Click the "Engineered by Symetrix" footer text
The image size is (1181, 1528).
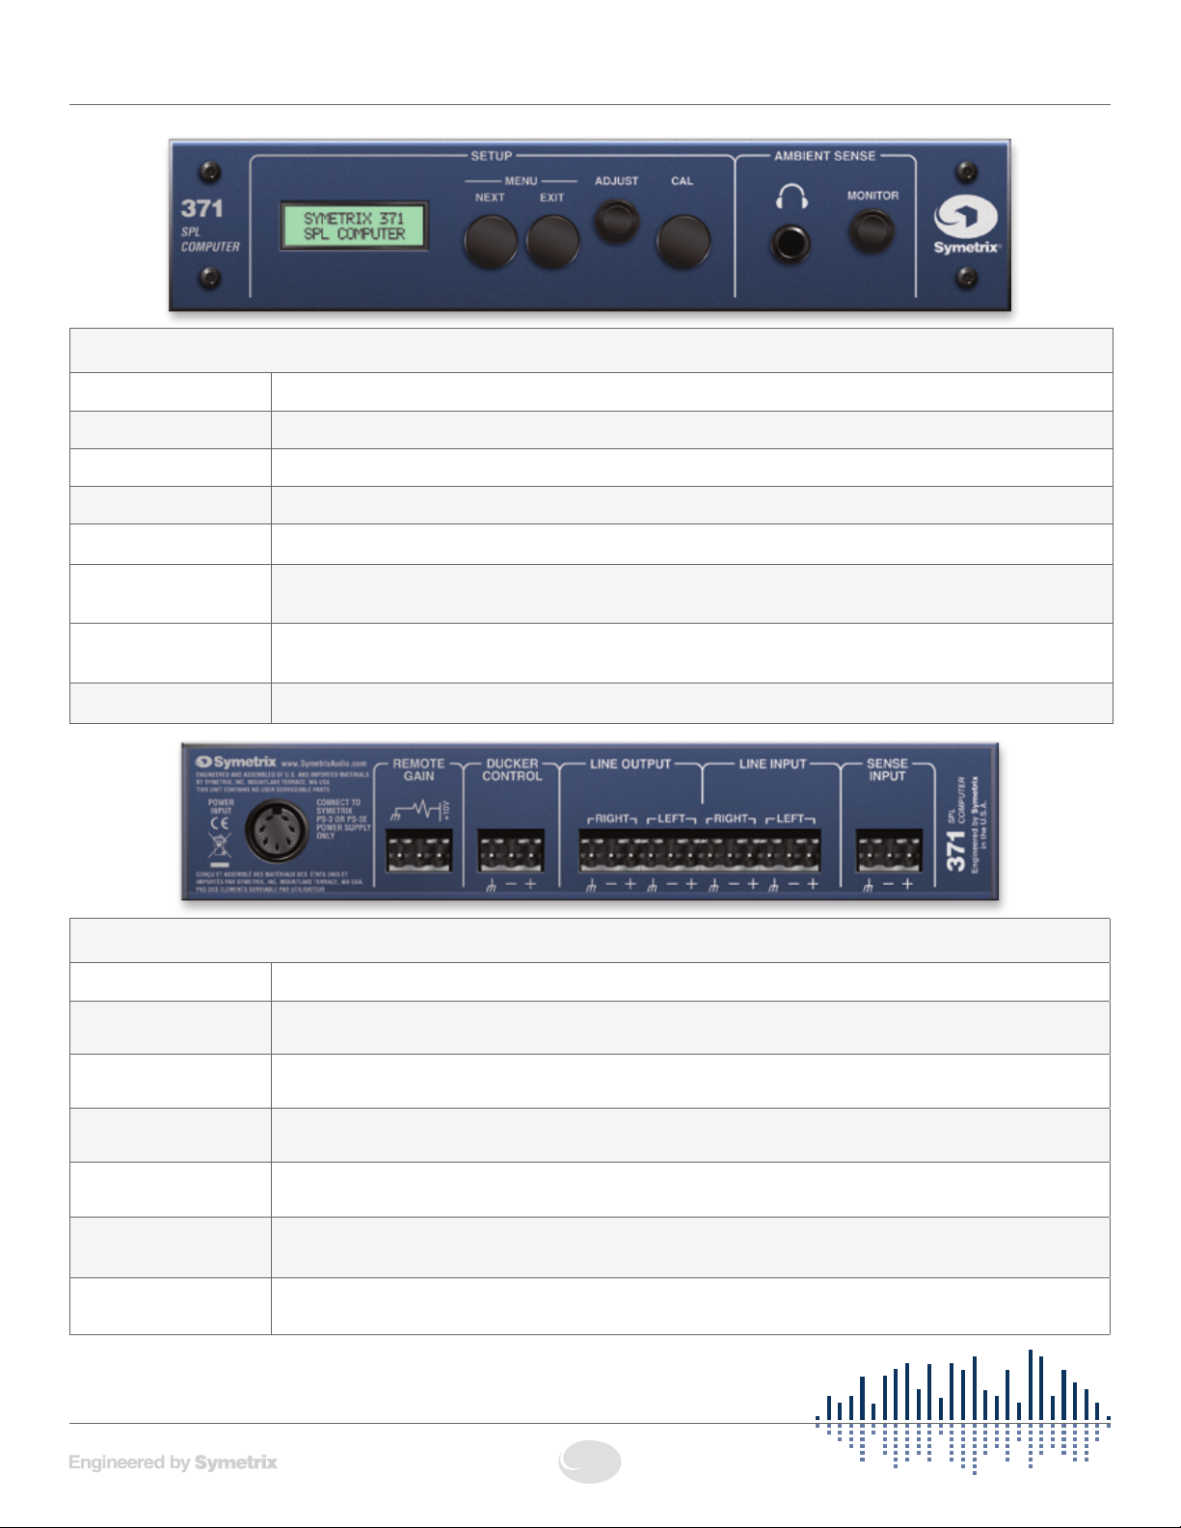(174, 1462)
